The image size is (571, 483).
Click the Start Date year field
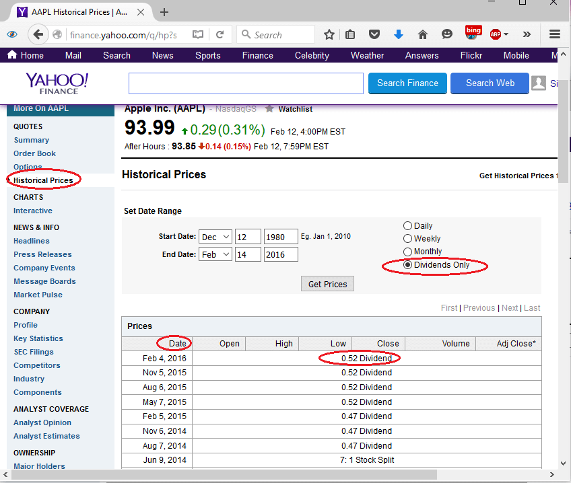tap(281, 237)
